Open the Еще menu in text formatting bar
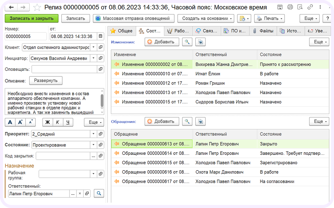 tap(94, 122)
